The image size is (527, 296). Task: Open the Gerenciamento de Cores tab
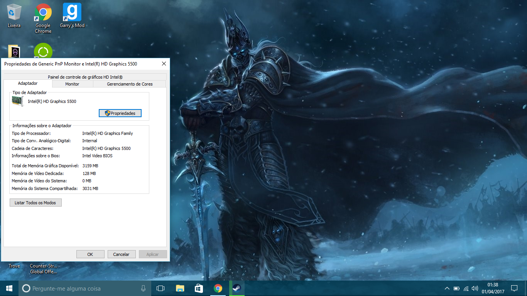pyautogui.click(x=130, y=84)
